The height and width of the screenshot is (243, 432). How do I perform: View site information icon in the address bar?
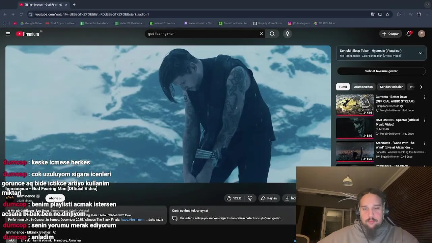[31, 15]
